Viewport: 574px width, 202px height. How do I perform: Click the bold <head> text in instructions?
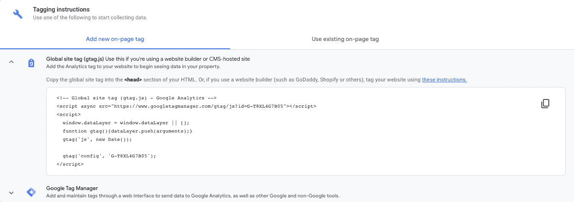click(x=133, y=80)
